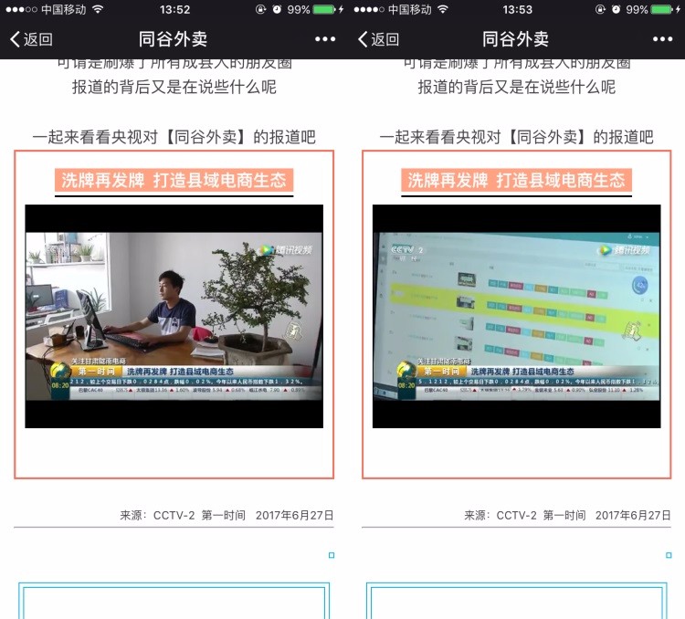
Task: Tap 一起来看看央视 line in right screenshot
Action: coord(516,137)
